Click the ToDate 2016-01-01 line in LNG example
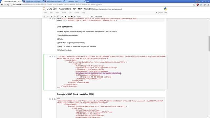 (x=88, y=114)
